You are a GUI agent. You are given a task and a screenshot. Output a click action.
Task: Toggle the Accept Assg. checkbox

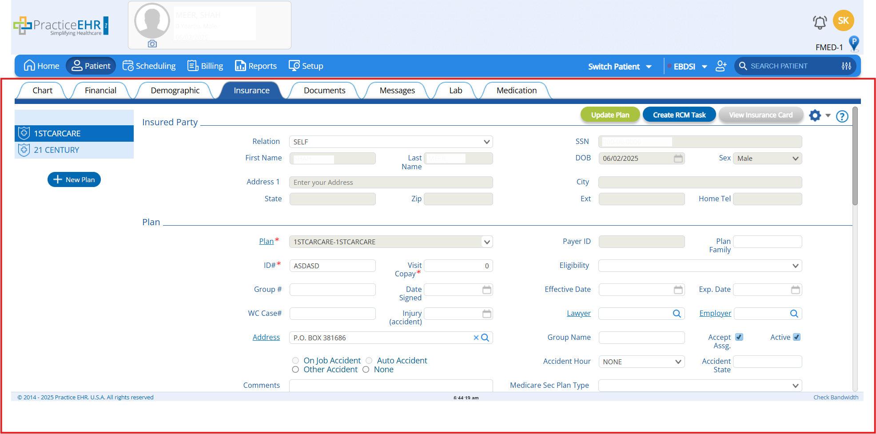[739, 337]
